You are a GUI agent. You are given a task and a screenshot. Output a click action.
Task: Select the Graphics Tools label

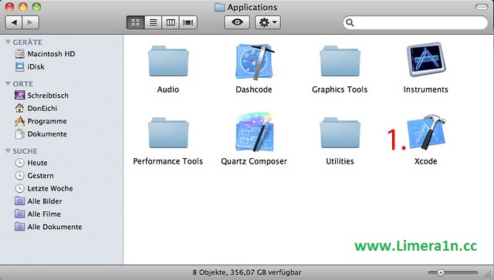coord(340,89)
